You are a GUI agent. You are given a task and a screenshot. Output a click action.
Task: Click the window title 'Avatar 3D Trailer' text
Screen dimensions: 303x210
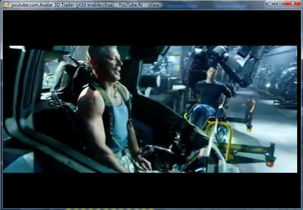(57, 5)
